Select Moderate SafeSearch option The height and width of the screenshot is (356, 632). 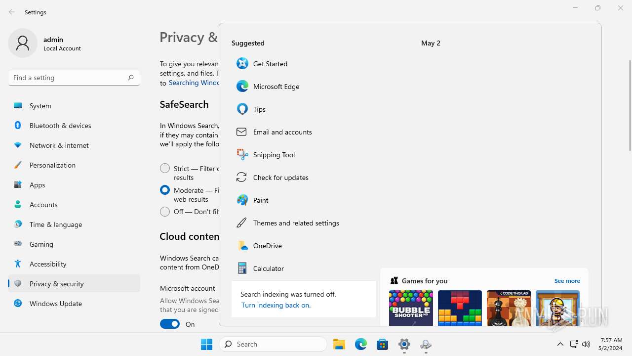click(165, 190)
